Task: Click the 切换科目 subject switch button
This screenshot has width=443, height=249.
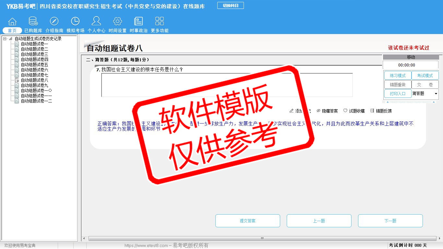Action: coord(231,6)
